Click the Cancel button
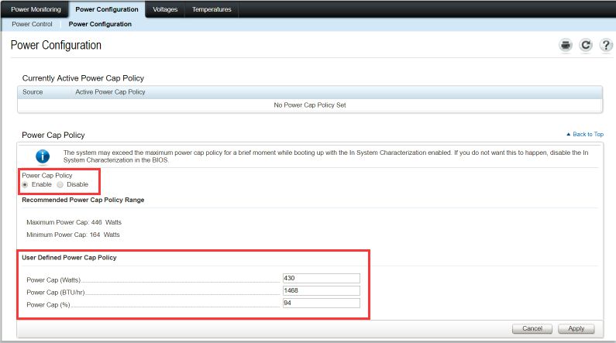The width and height of the screenshot is (616, 343). click(532, 328)
